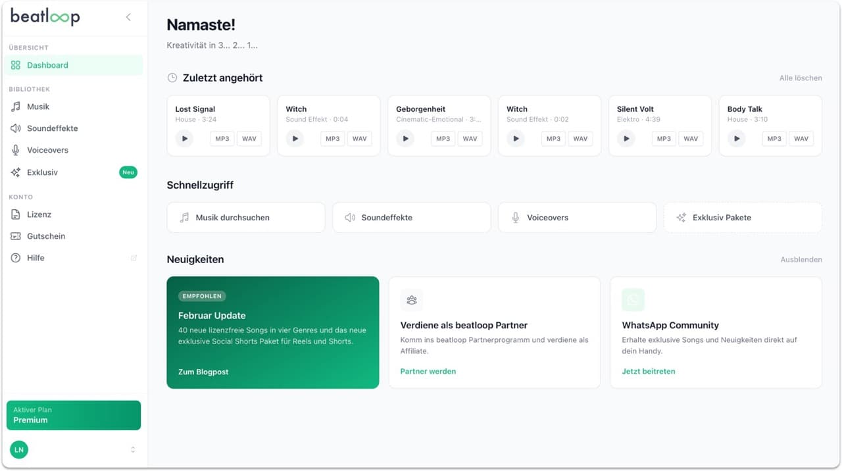The width and height of the screenshot is (842, 471).
Task: Open Soundeffekte from the sidebar
Action: (x=14, y=128)
